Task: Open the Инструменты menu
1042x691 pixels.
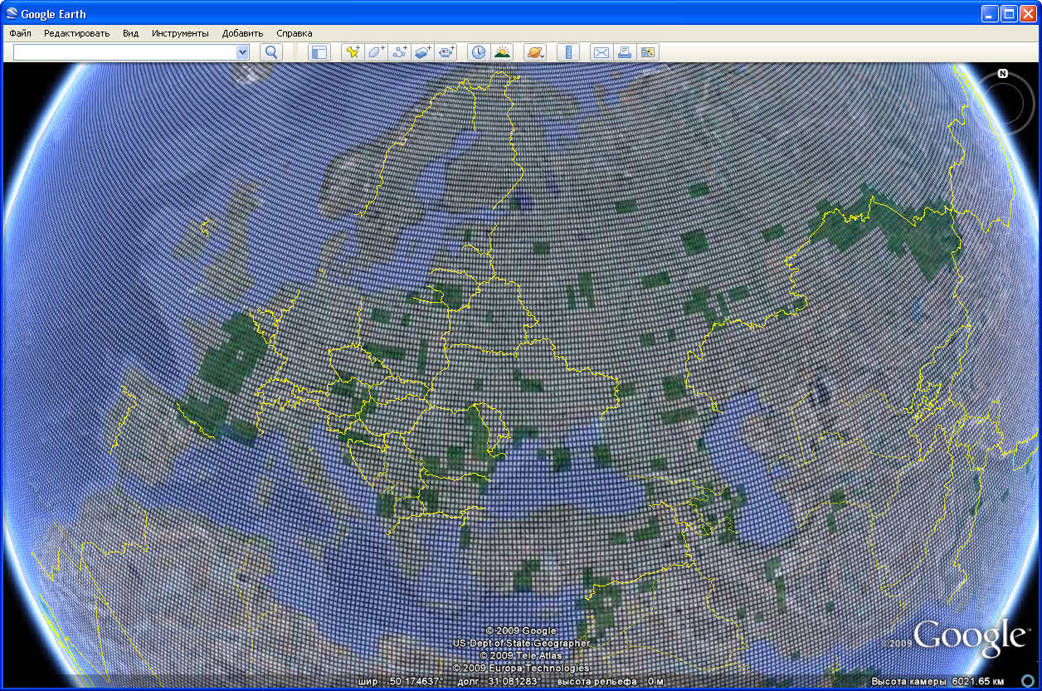Action: (180, 33)
